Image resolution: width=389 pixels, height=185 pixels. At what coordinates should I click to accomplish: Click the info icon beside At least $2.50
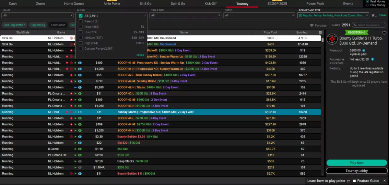click(372, 59)
